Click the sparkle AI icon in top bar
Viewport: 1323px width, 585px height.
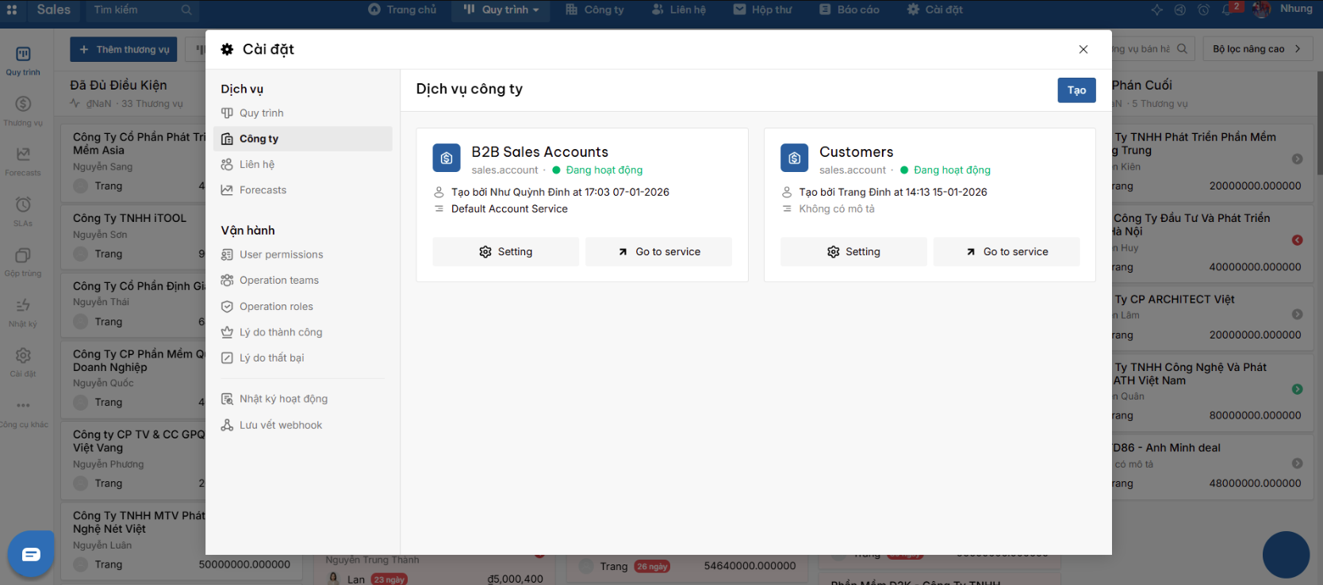tap(1157, 10)
